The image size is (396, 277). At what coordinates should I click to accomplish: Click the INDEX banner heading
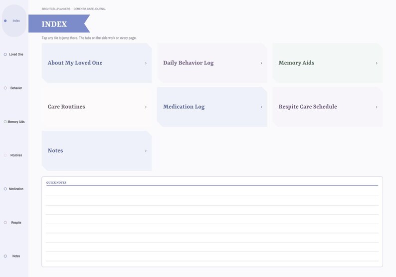(x=54, y=24)
